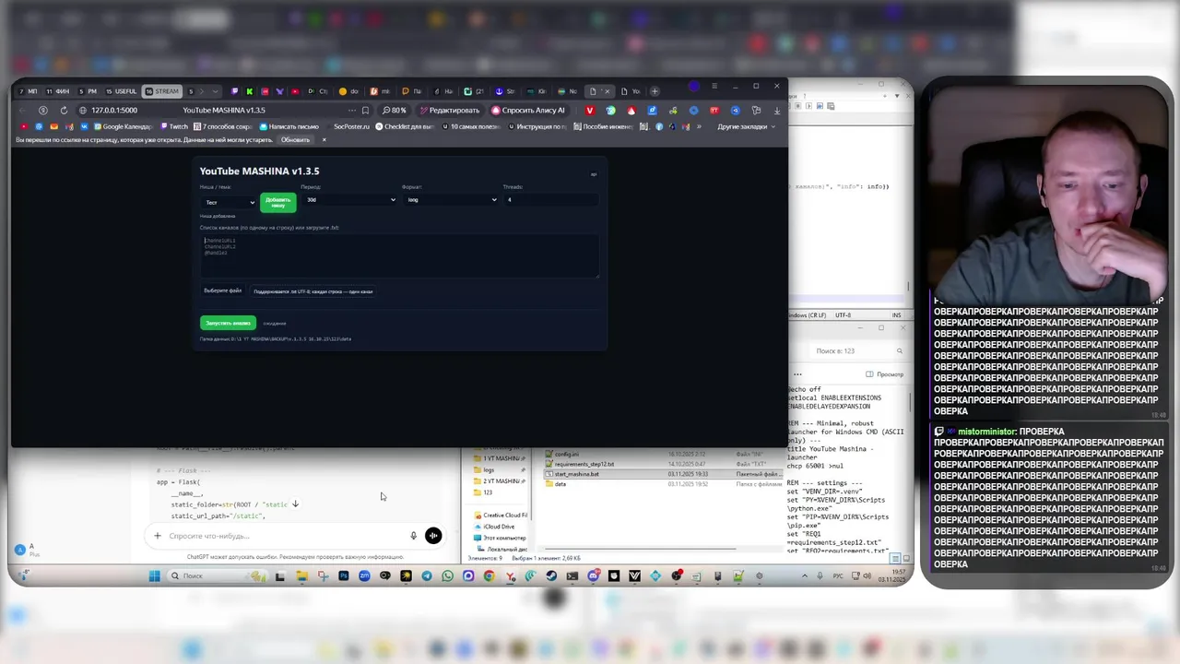Click the ChatGPT plus attach icon
Screen dimensions: 1180x664
pos(157,536)
